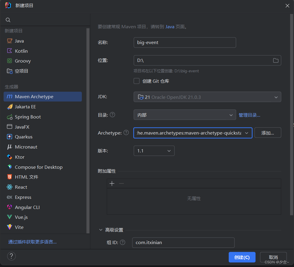The width and height of the screenshot is (294, 267).
Task: Add a property with the plus icon
Action: (x=112, y=183)
